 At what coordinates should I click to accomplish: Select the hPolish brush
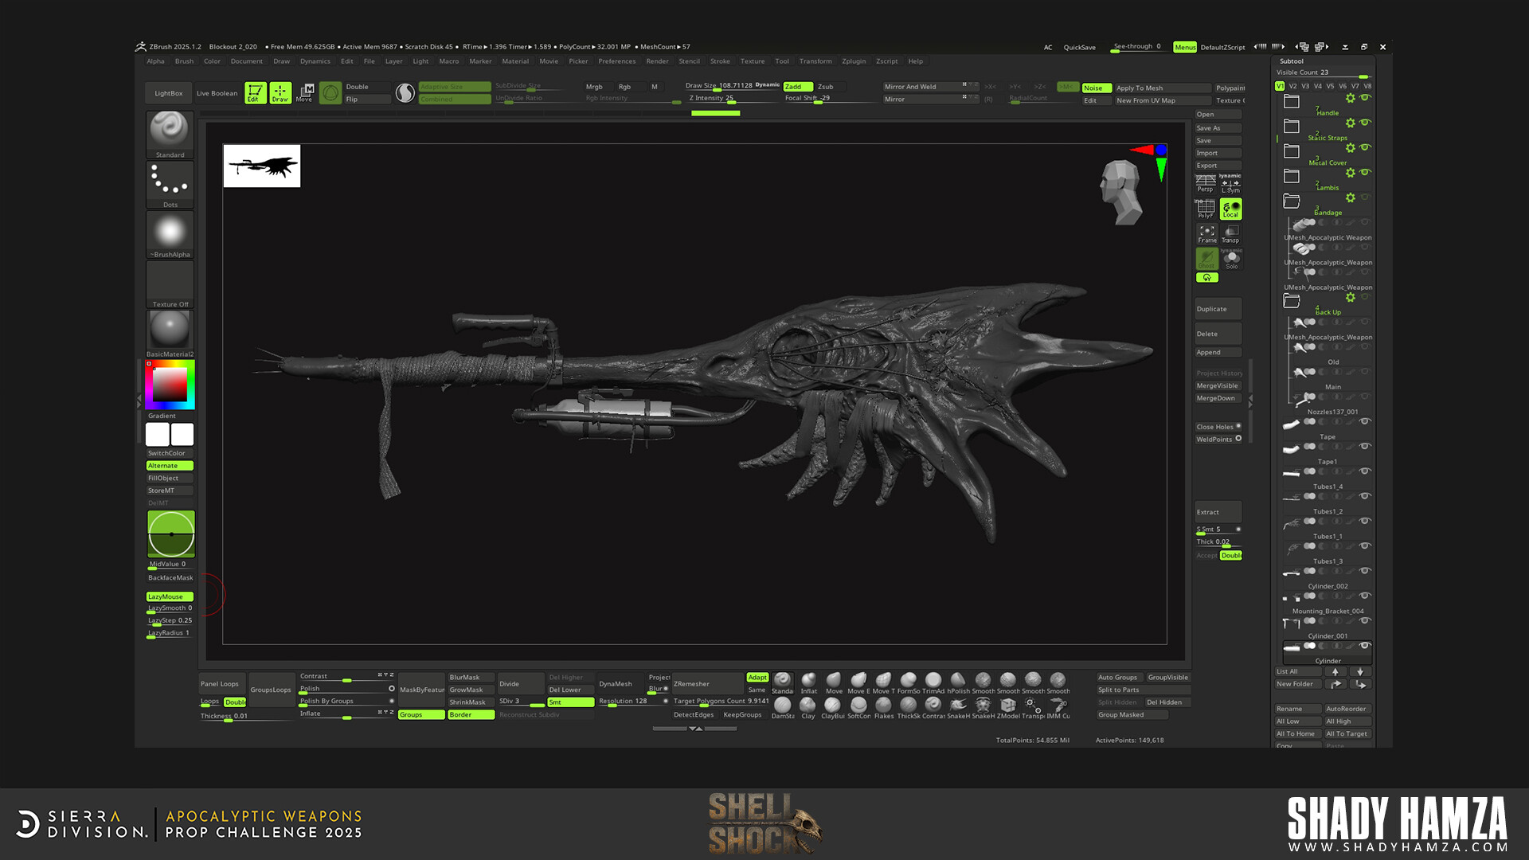[958, 679]
